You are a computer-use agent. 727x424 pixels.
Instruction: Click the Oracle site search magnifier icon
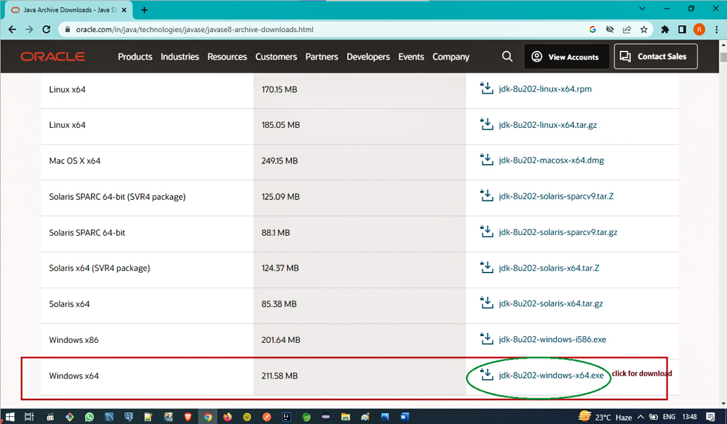pos(507,56)
